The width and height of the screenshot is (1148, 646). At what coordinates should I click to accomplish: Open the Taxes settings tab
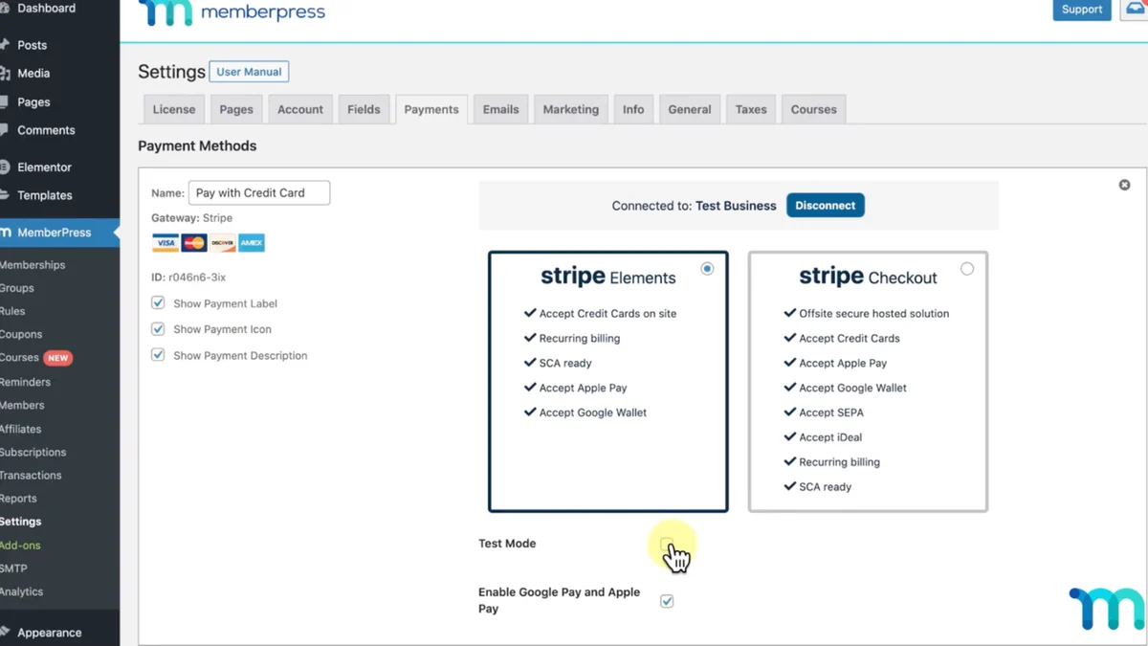tap(751, 109)
